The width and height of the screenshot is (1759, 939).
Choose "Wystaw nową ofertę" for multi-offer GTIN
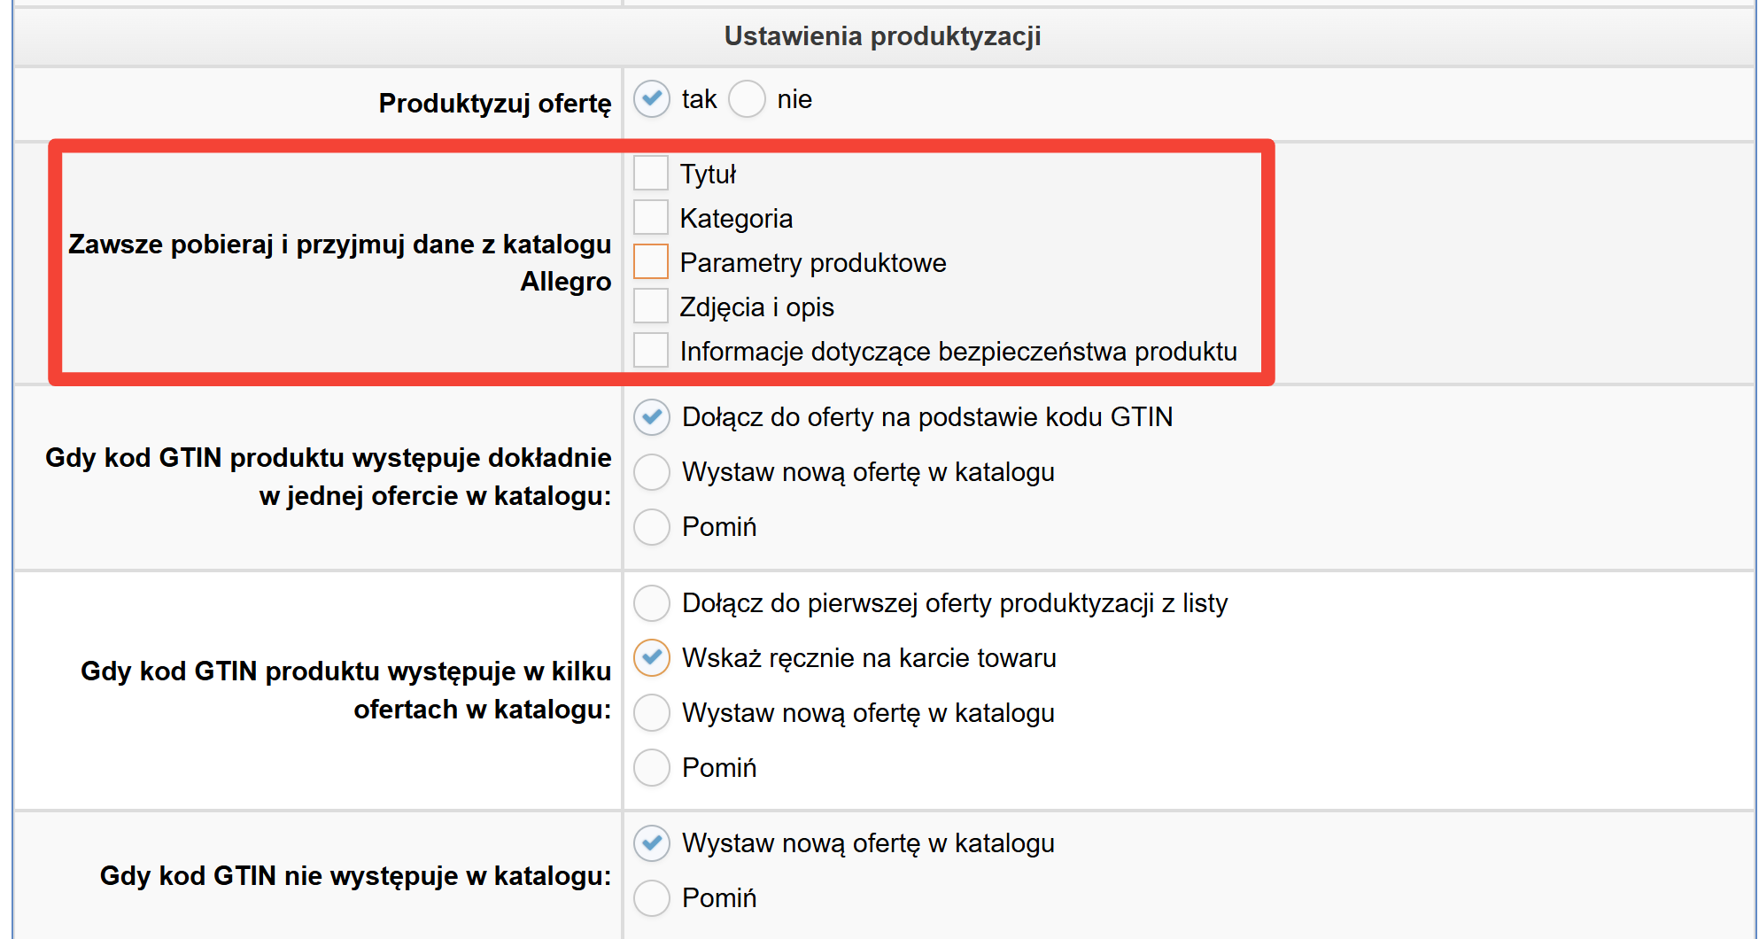coord(652,713)
